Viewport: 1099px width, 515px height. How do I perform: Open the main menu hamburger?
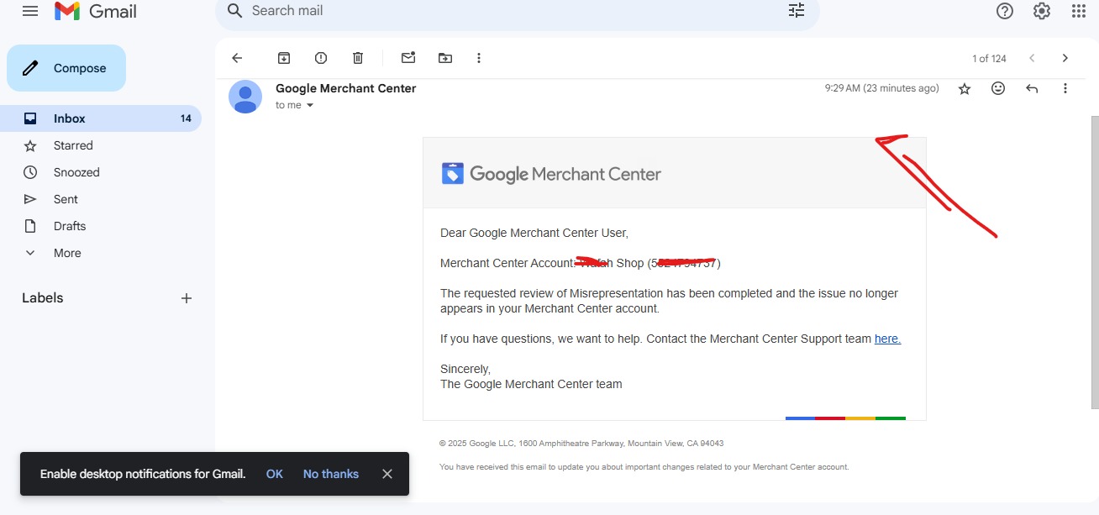(30, 11)
